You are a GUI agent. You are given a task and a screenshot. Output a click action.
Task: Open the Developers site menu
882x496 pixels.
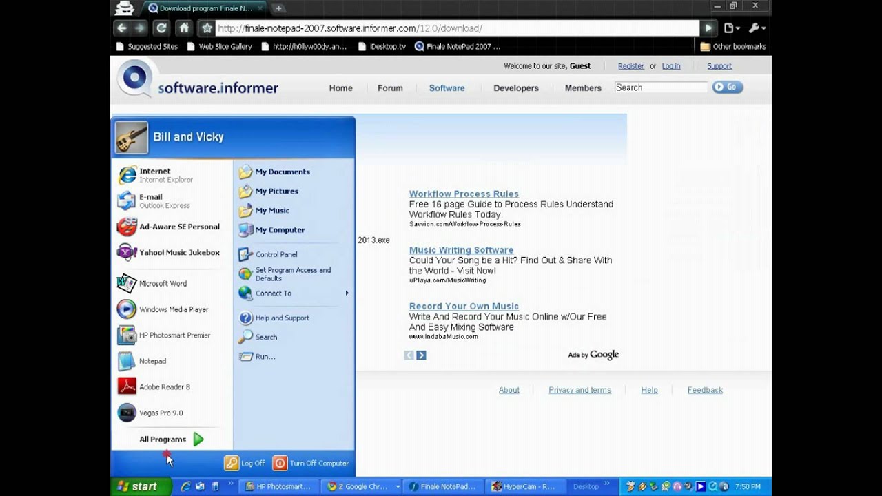516,87
